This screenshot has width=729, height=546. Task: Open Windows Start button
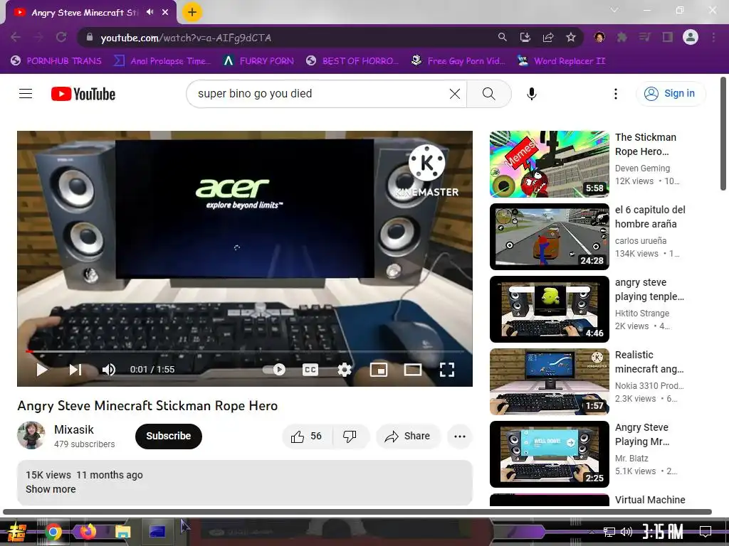point(16,532)
